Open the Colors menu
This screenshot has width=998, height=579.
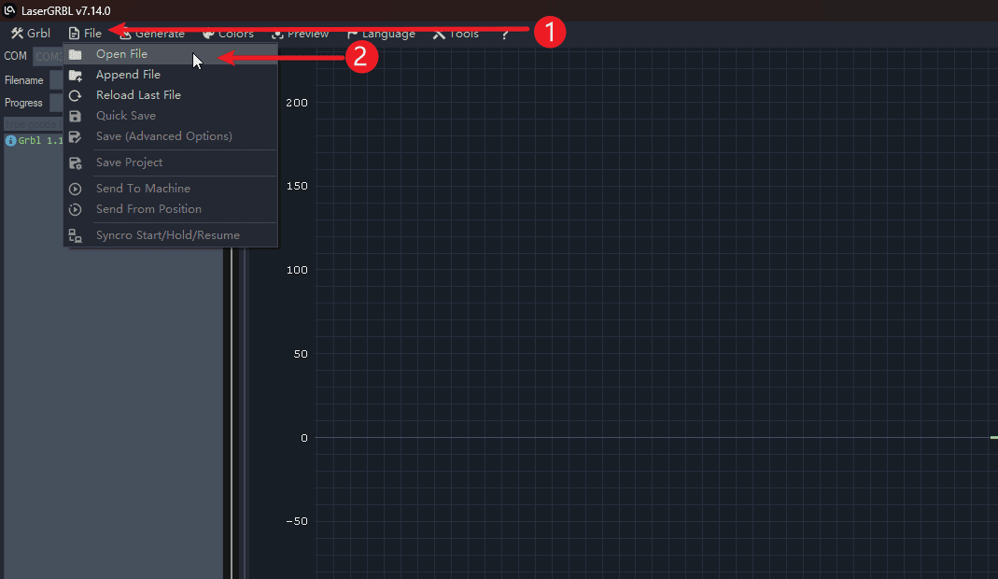pos(228,34)
